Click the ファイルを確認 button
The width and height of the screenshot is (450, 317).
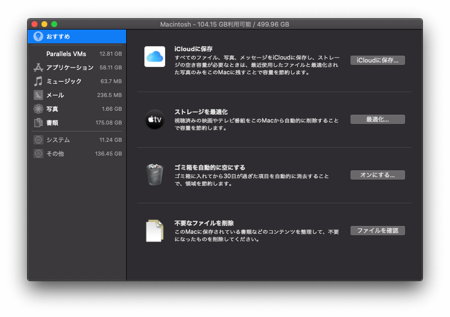(377, 230)
